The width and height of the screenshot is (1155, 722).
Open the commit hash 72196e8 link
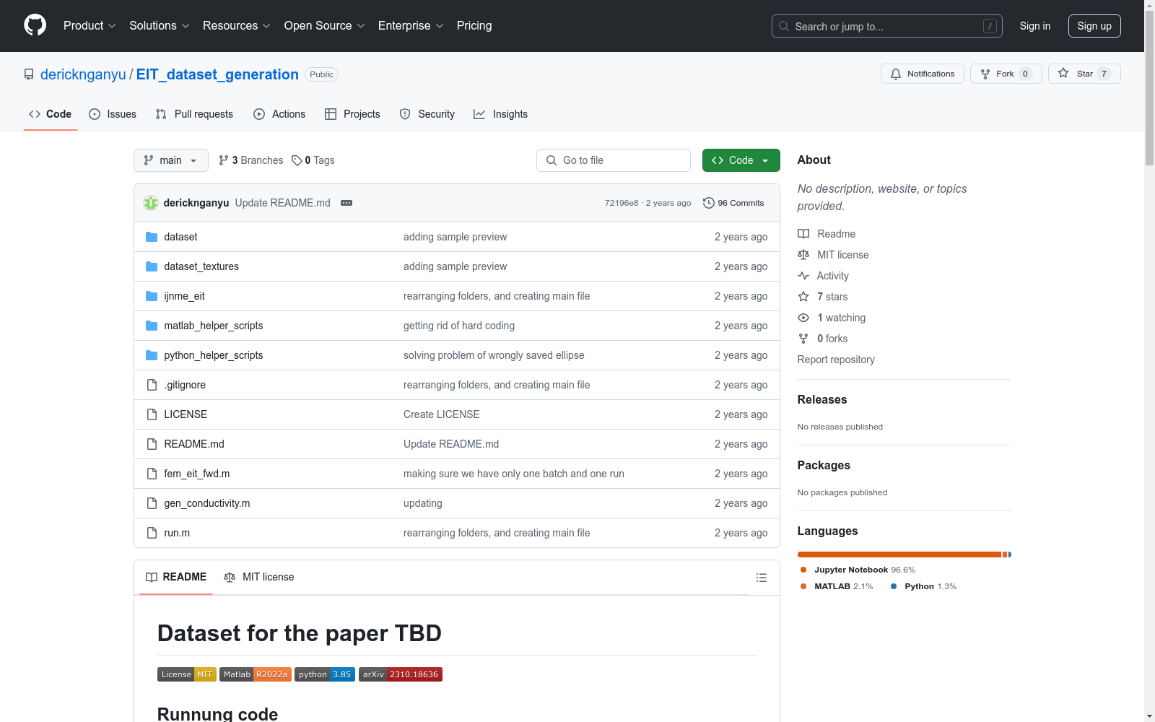point(622,203)
